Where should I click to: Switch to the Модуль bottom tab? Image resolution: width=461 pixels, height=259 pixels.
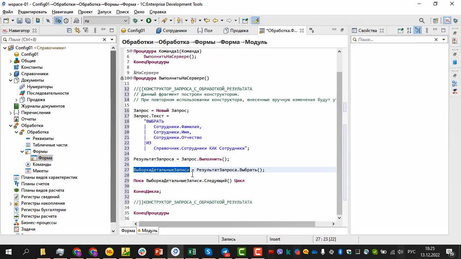point(148,231)
